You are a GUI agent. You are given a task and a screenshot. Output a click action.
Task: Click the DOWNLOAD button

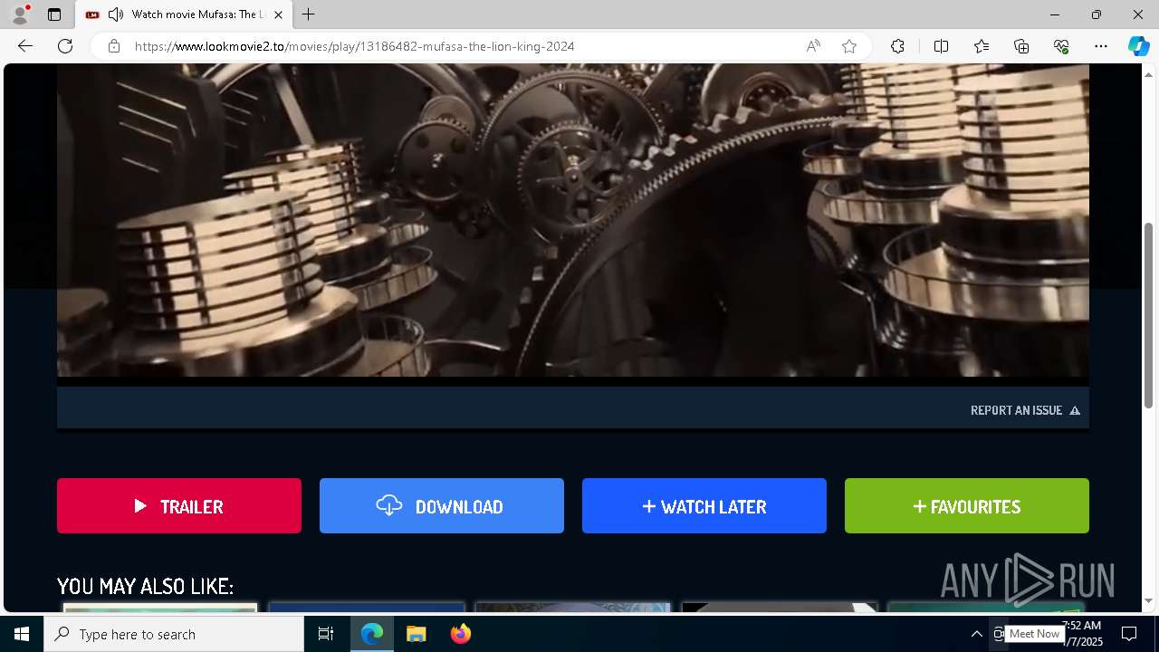442,506
